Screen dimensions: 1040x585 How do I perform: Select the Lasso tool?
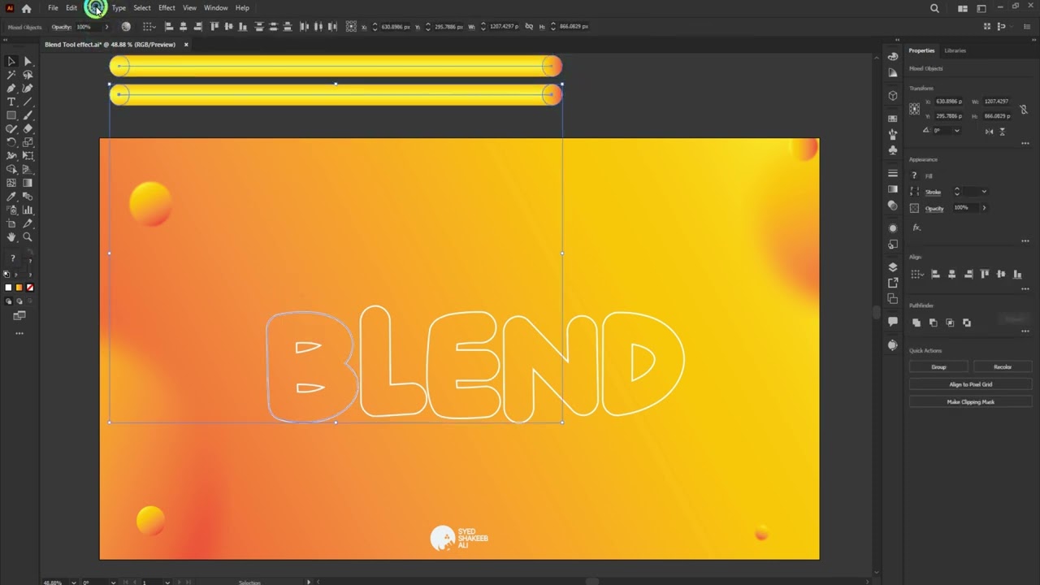[28, 75]
